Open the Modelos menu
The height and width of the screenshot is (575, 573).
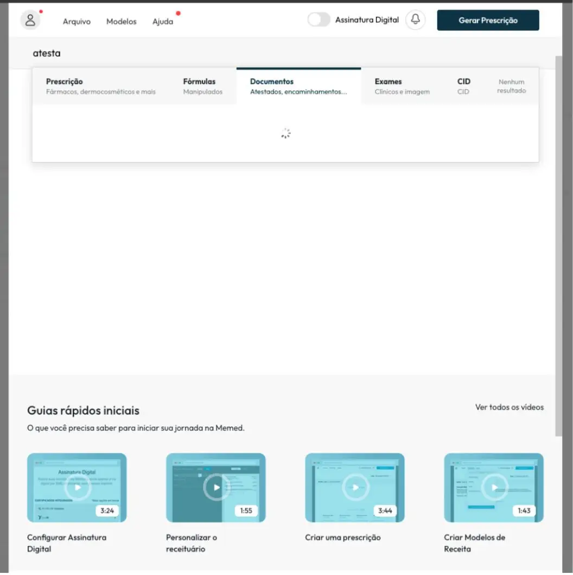tap(122, 21)
